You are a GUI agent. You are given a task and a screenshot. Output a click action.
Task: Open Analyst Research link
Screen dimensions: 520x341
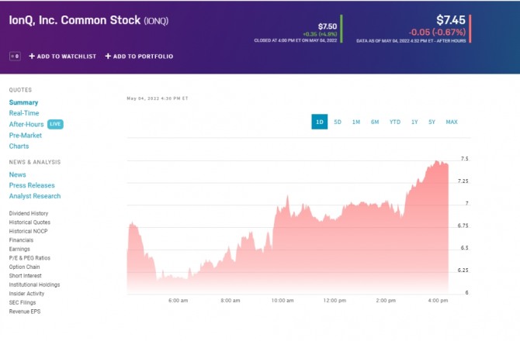point(35,196)
